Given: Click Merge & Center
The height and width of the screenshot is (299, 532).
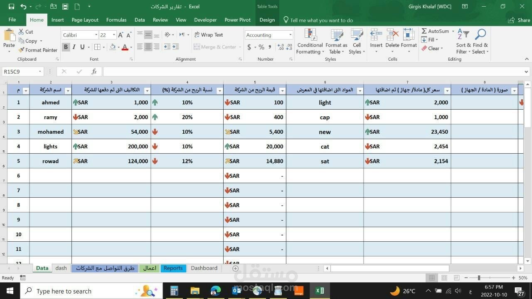Looking at the screenshot, I should 215,47.
